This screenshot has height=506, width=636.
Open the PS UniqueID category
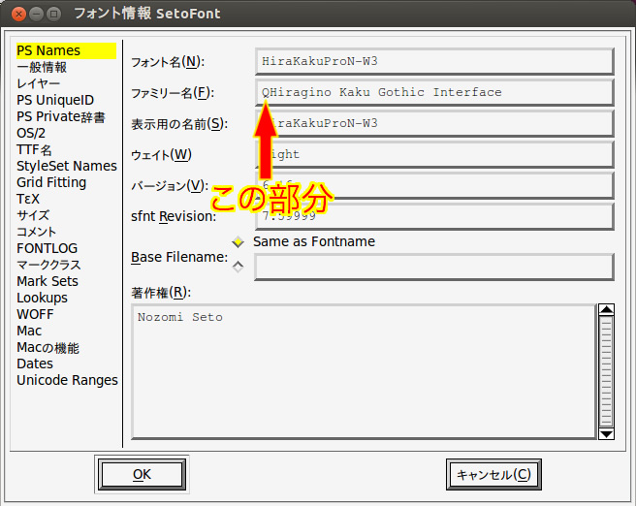[x=55, y=100]
